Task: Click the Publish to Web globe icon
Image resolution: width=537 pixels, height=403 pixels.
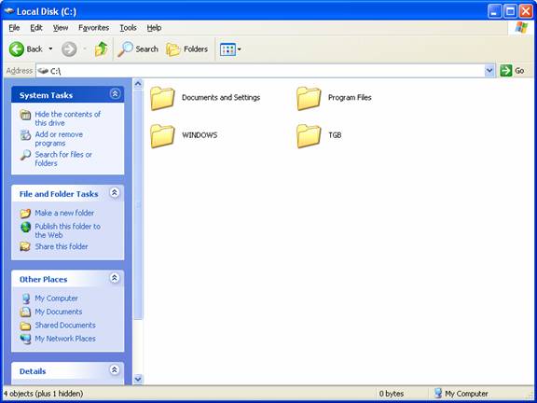Action: tap(25, 227)
